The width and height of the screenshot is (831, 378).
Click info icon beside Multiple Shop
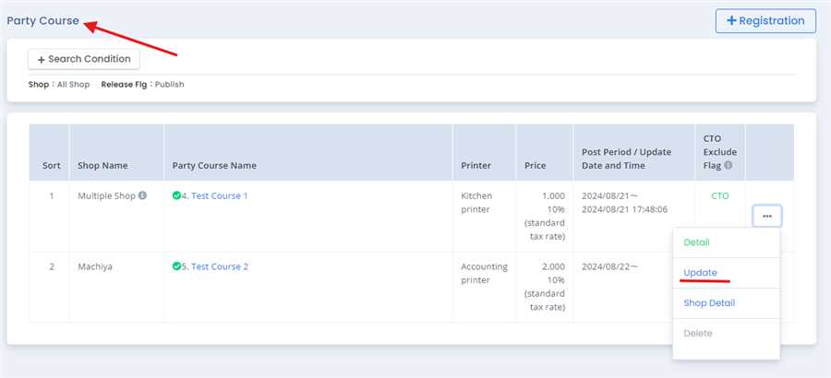(x=142, y=195)
